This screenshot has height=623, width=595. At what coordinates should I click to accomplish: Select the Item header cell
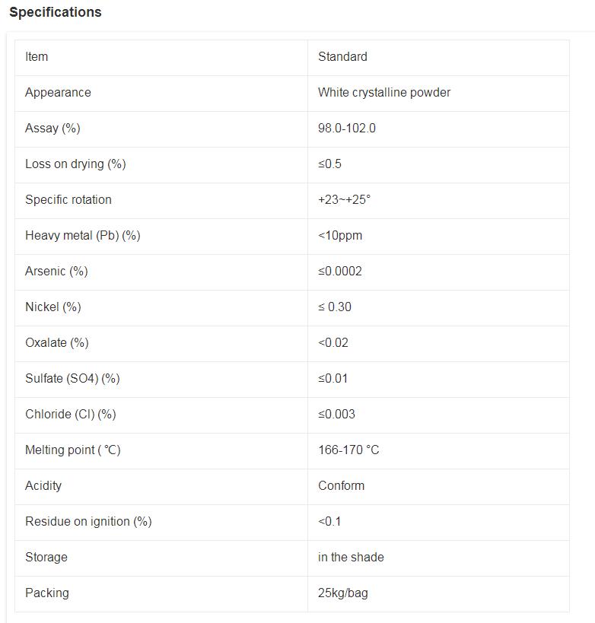37,56
